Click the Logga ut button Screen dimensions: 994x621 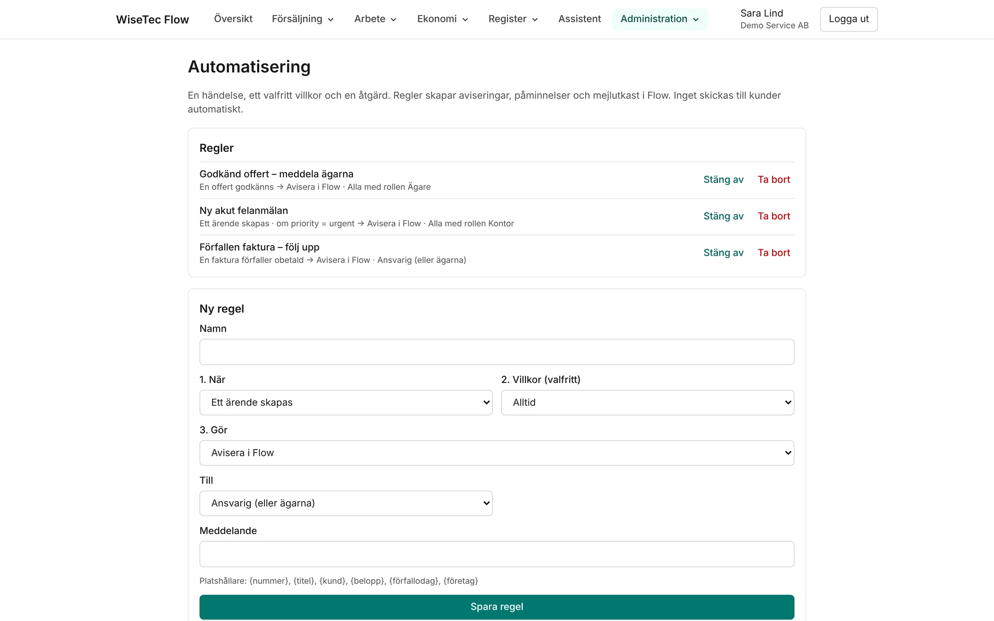(849, 19)
